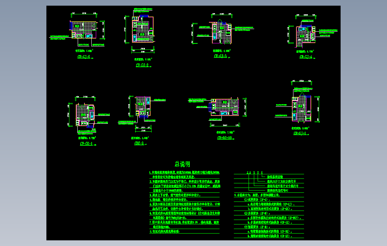Select the CDZ-9 kitchen floor plan
This screenshot has width=387, height=246.
pos(143,107)
